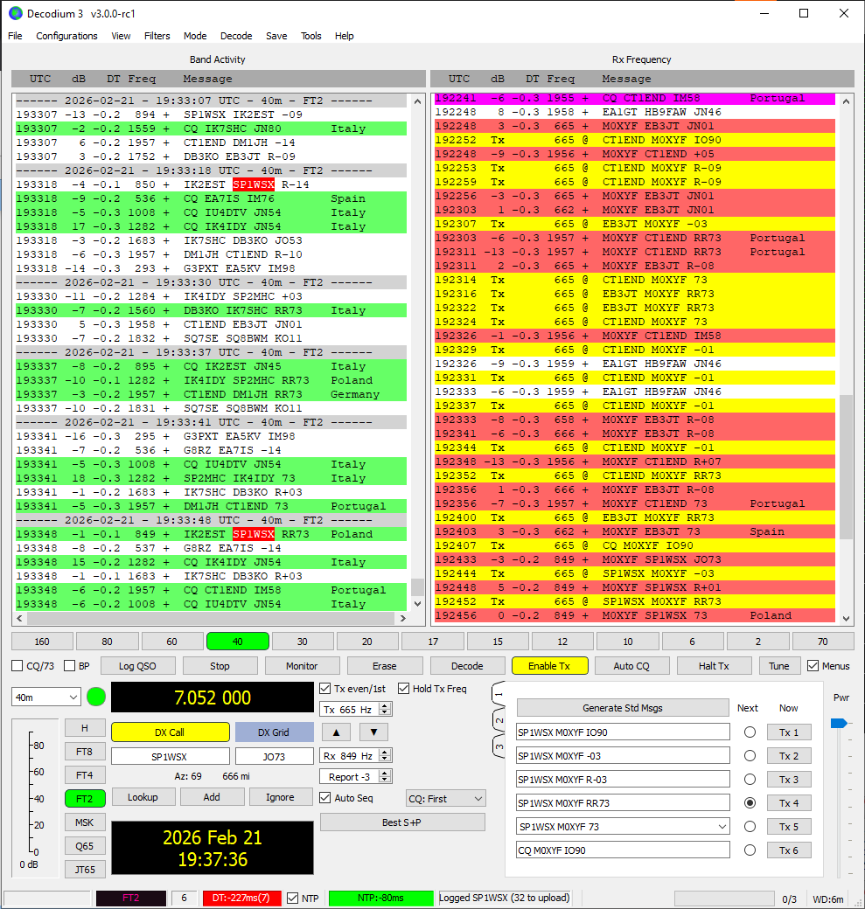865x909 pixels.
Task: Select the Next radio button for Tx 2
Action: (x=750, y=756)
